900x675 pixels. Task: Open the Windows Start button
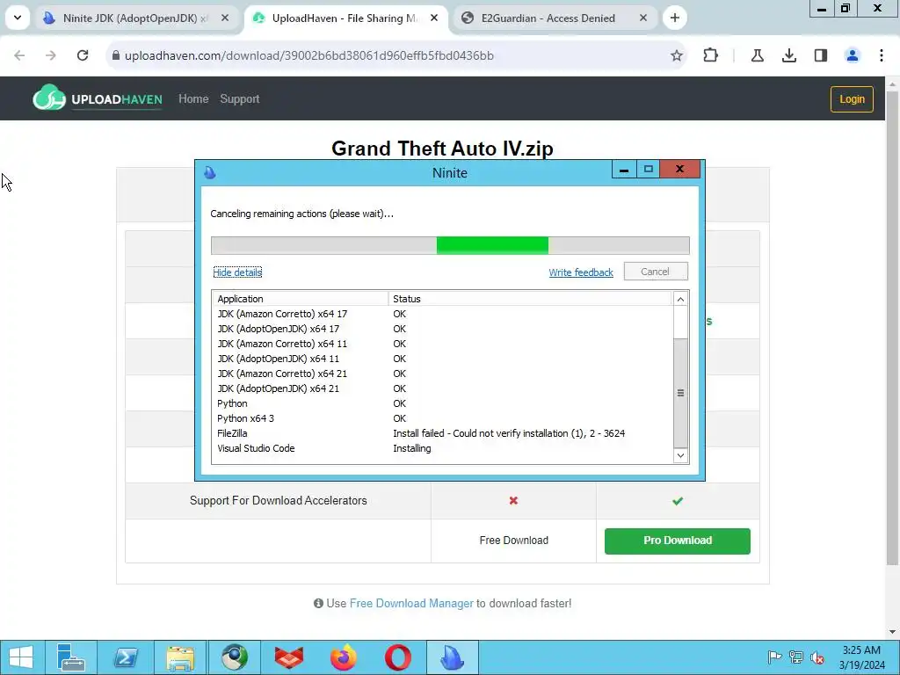(x=21, y=657)
